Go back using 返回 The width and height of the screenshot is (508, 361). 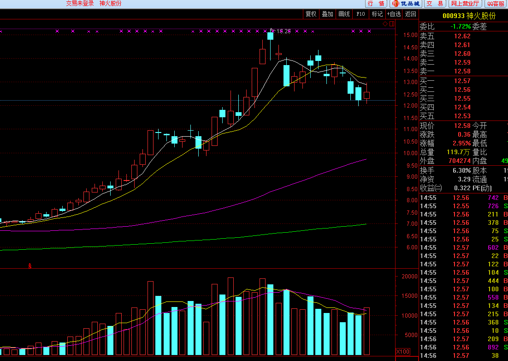click(x=410, y=14)
